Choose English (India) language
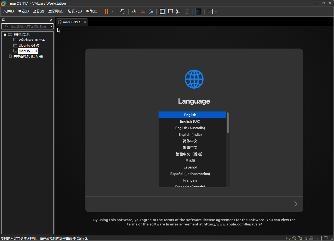The height and width of the screenshot is (241, 334). click(192, 134)
